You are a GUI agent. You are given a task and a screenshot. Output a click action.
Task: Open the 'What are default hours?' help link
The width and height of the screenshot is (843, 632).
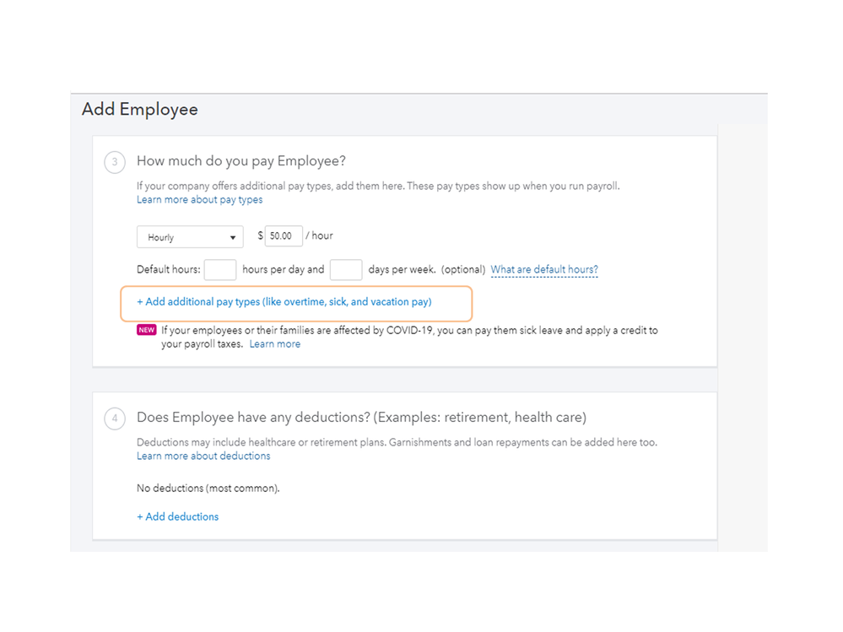(x=544, y=270)
